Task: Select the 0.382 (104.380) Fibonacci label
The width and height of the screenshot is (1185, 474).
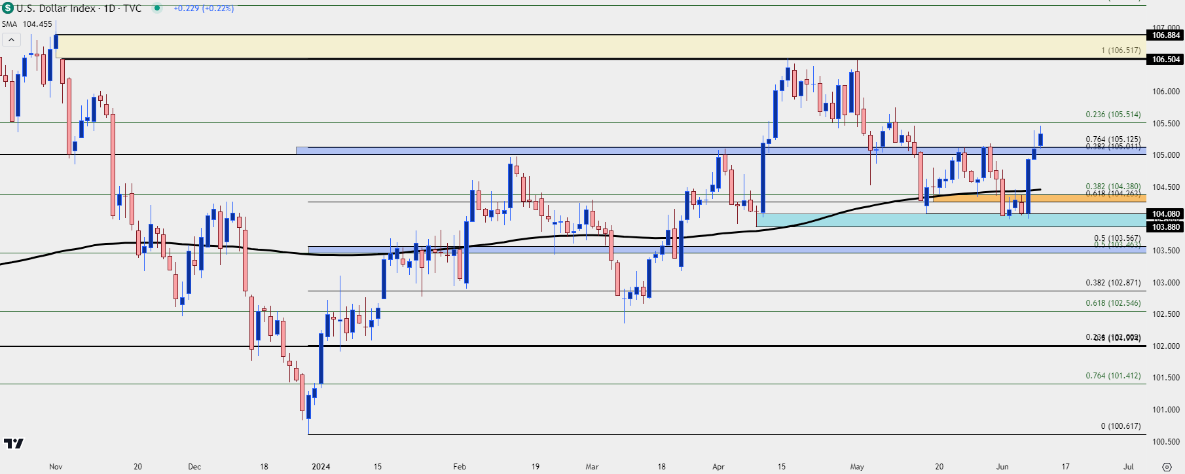Action: [1113, 187]
